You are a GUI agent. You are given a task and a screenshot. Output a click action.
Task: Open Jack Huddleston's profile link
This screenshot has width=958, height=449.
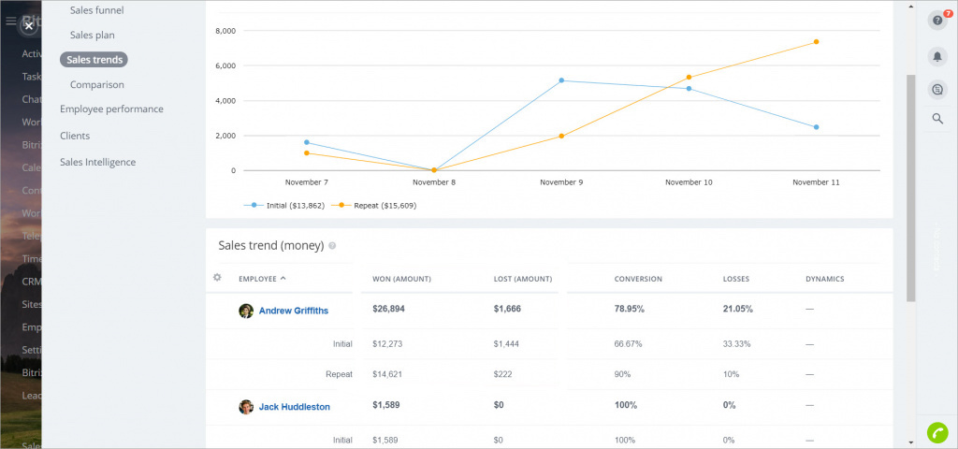pos(294,407)
